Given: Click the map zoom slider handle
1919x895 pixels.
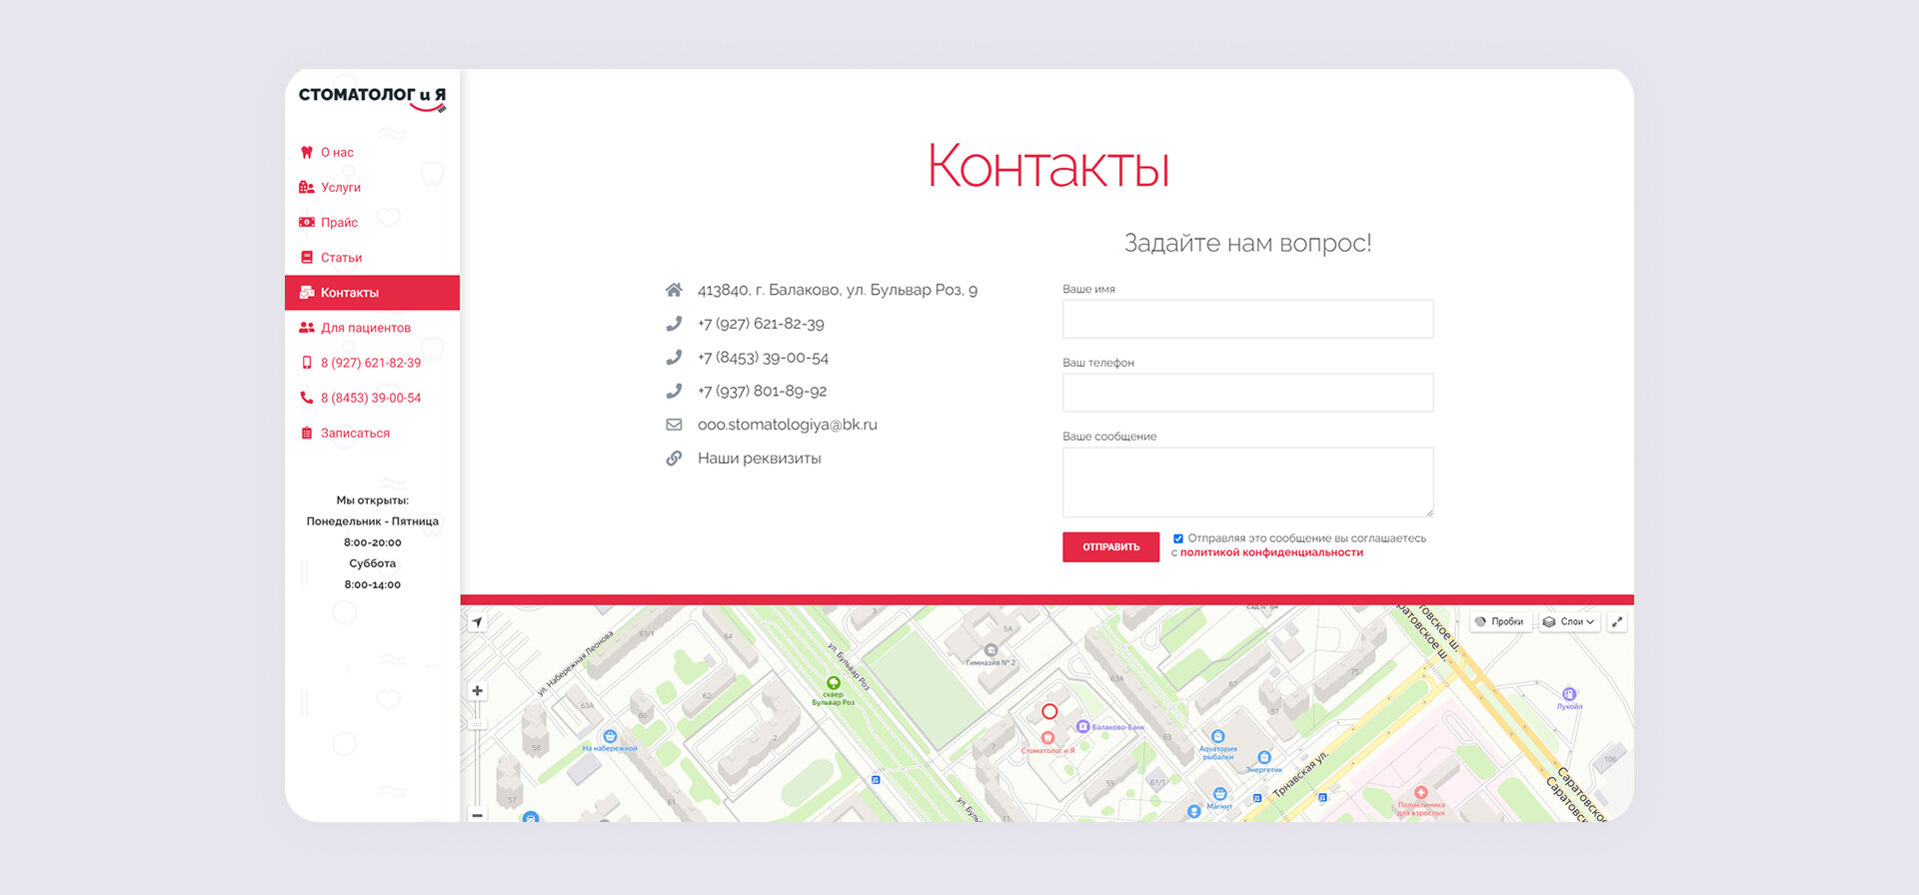Looking at the screenshot, I should click(x=478, y=723).
